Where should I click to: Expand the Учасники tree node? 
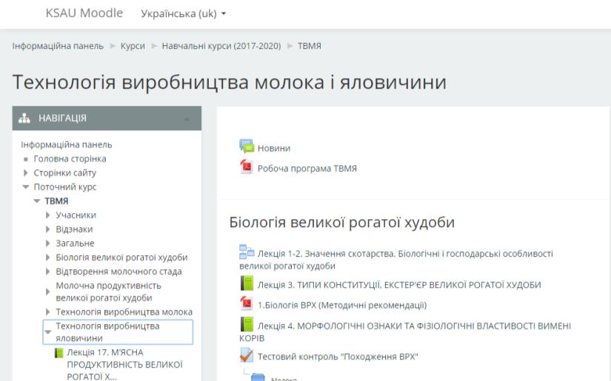tap(47, 215)
